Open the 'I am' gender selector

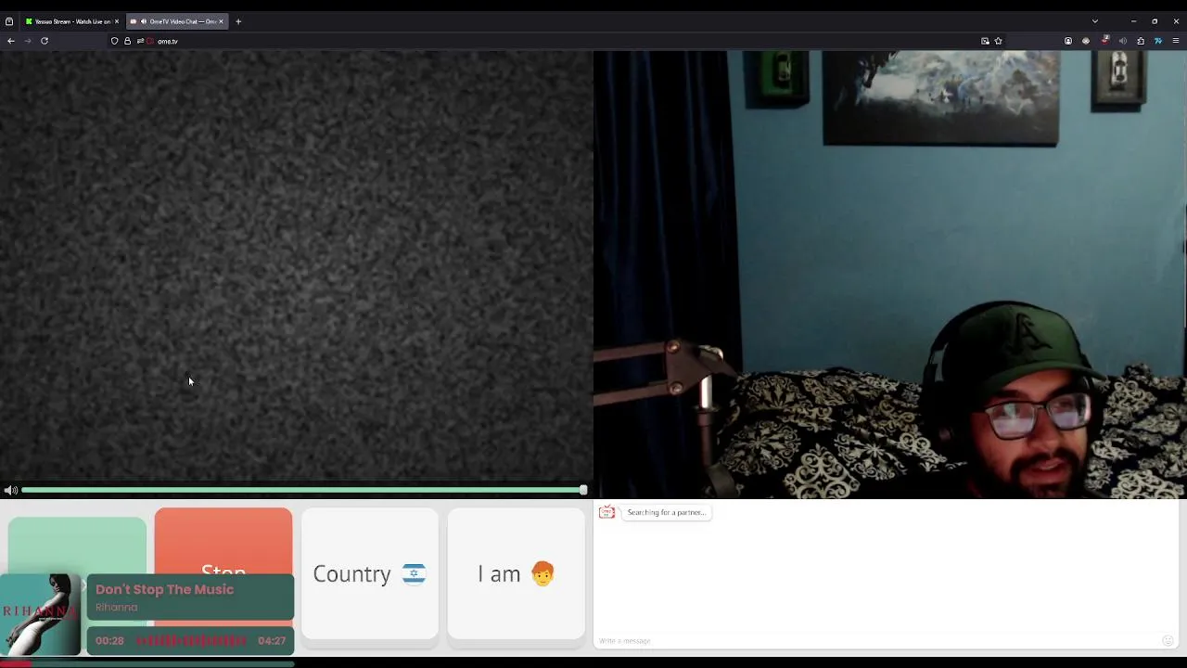pyautogui.click(x=517, y=573)
